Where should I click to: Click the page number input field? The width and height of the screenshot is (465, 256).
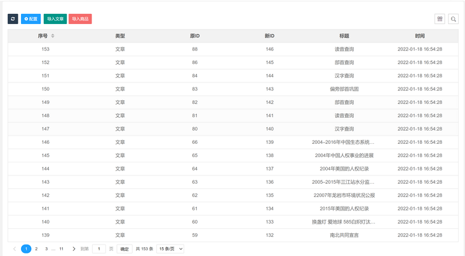[x=99, y=249]
